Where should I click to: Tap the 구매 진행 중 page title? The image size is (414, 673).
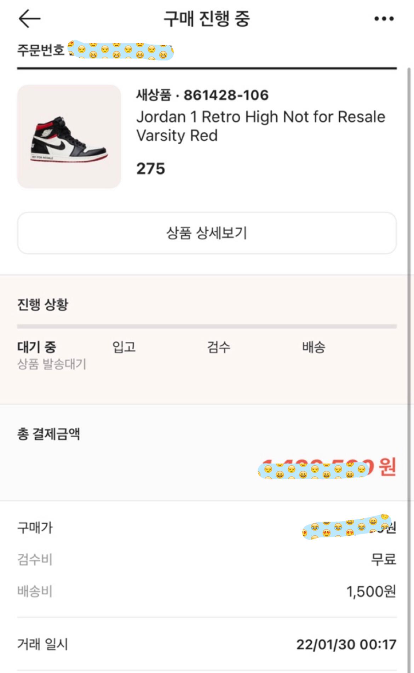[207, 18]
